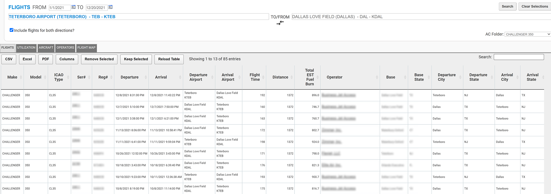Sort by Distance column header
The image size is (551, 194).
(280, 77)
